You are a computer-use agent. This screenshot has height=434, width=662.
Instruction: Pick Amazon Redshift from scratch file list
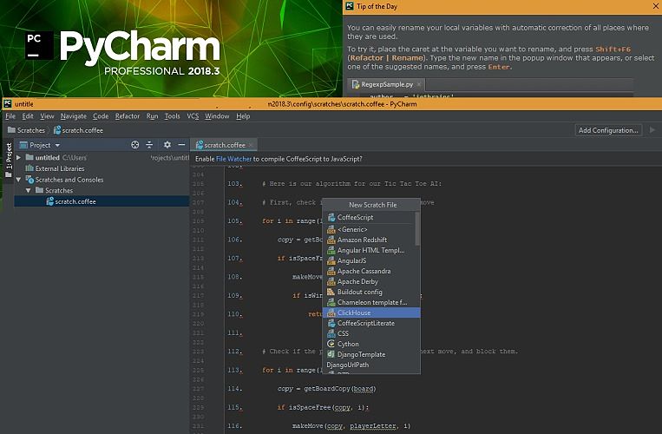pyautogui.click(x=371, y=240)
